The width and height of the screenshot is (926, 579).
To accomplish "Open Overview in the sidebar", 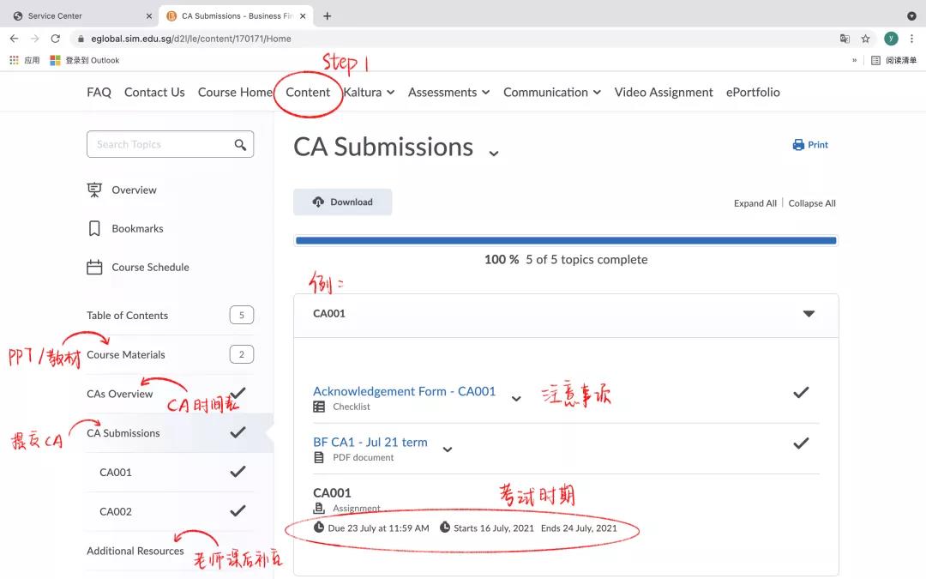I will [x=134, y=190].
